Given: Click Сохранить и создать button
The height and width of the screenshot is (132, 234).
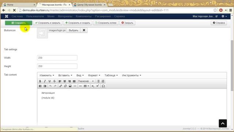Looking at the screenshot, I should (x=78, y=23).
